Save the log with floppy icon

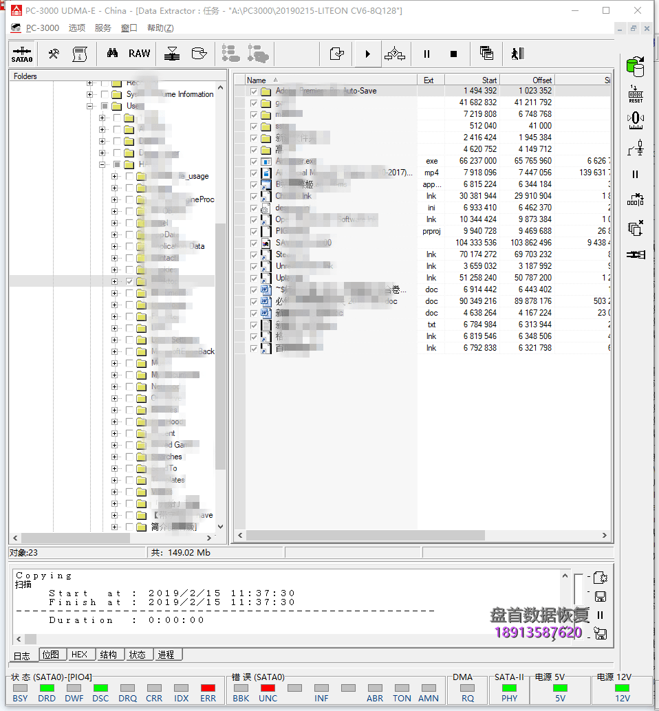(600, 597)
